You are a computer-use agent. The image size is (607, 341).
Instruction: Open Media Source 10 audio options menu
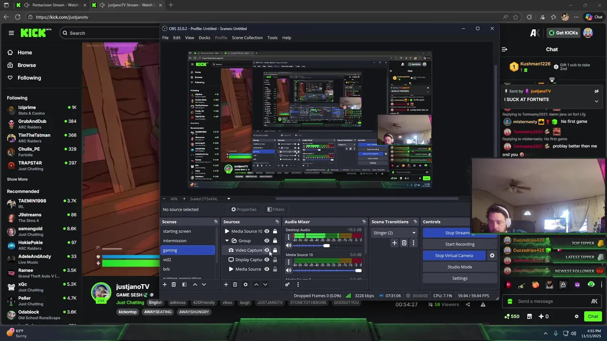click(x=288, y=262)
